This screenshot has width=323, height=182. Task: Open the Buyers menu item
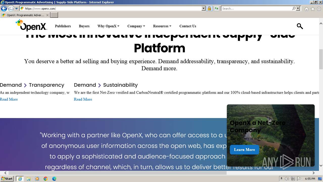point(84,26)
